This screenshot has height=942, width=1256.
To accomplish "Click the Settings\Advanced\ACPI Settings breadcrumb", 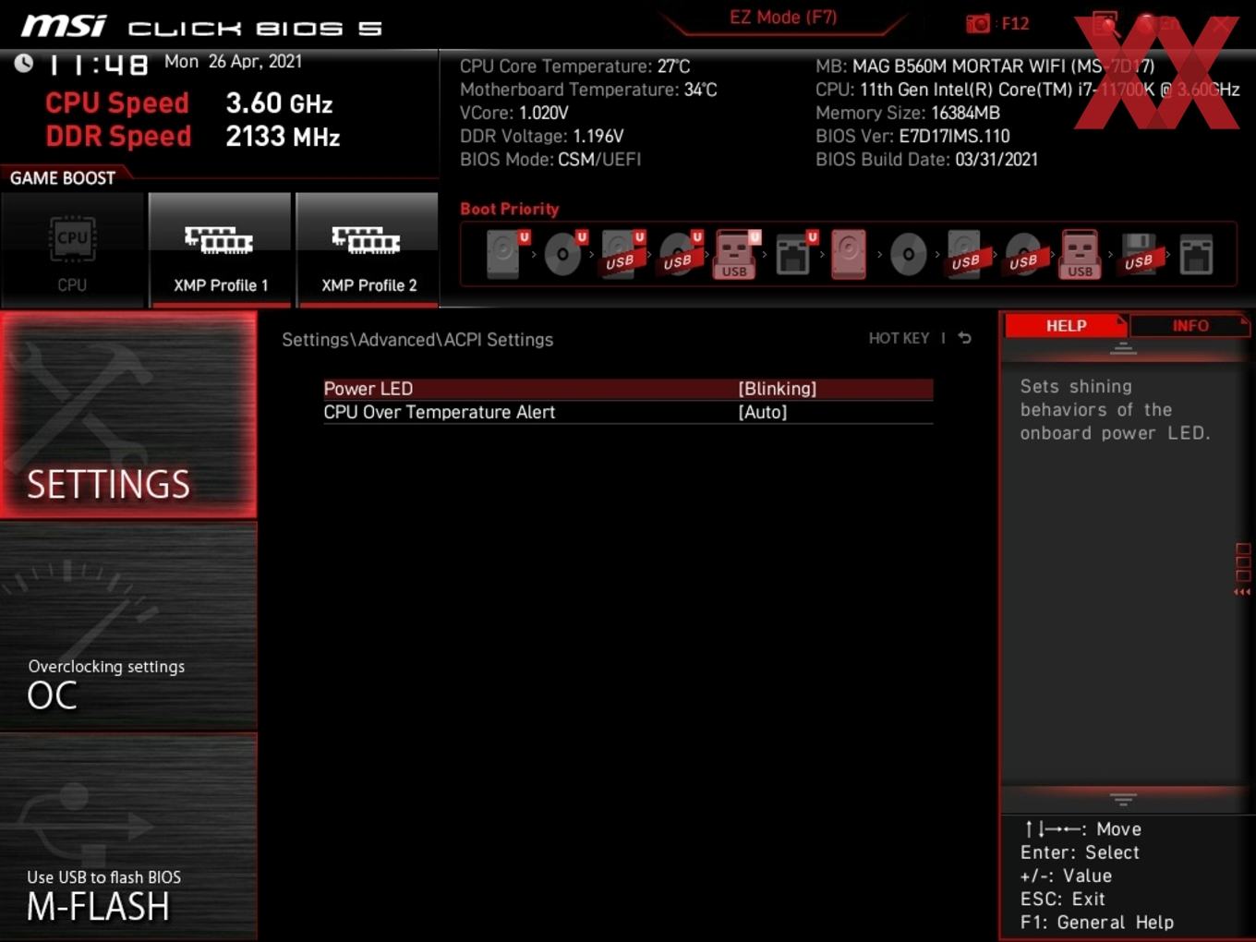I will [x=417, y=340].
